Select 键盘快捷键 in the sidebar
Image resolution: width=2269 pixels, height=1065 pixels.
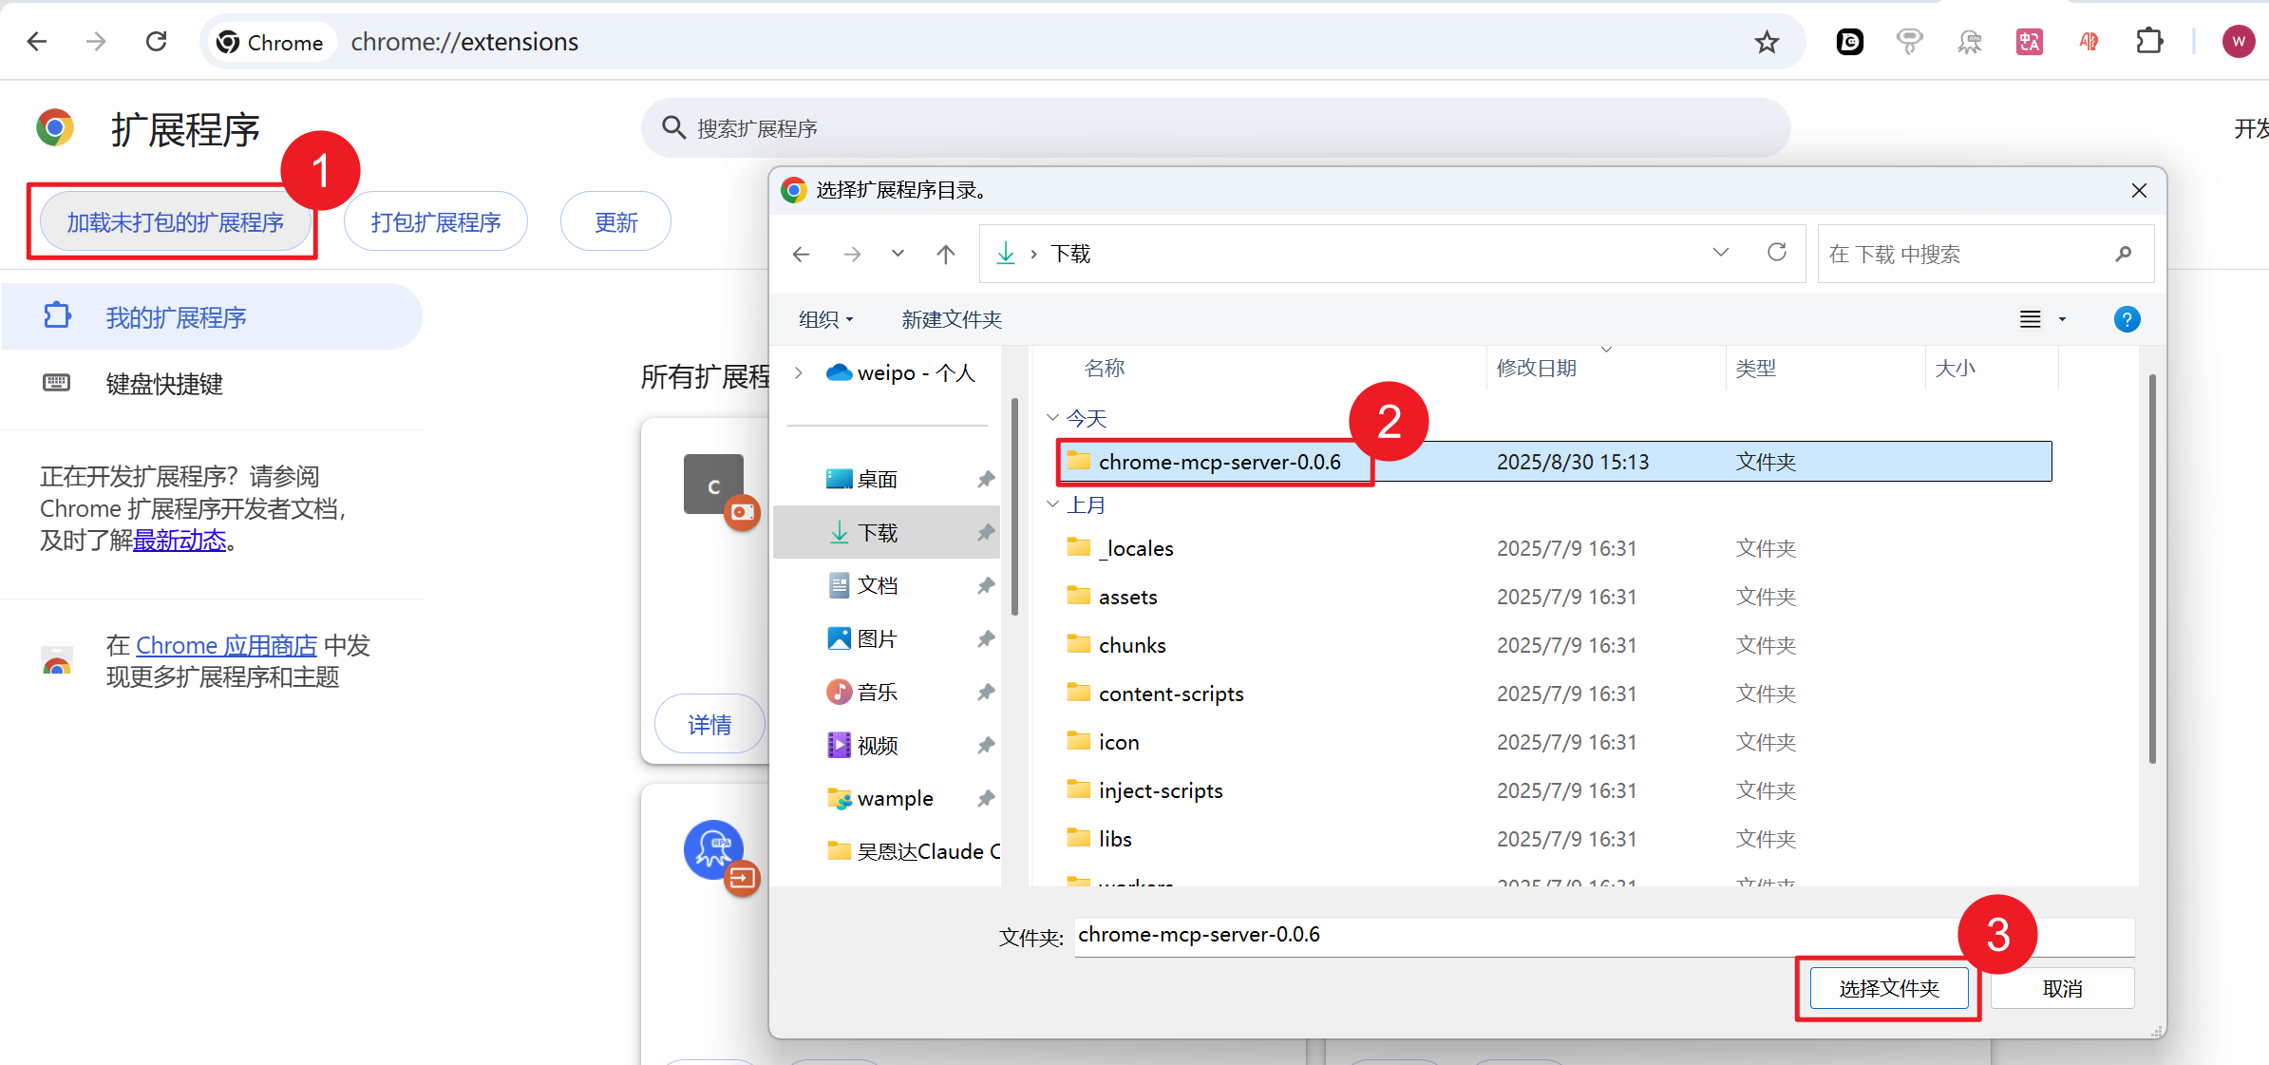tap(163, 384)
